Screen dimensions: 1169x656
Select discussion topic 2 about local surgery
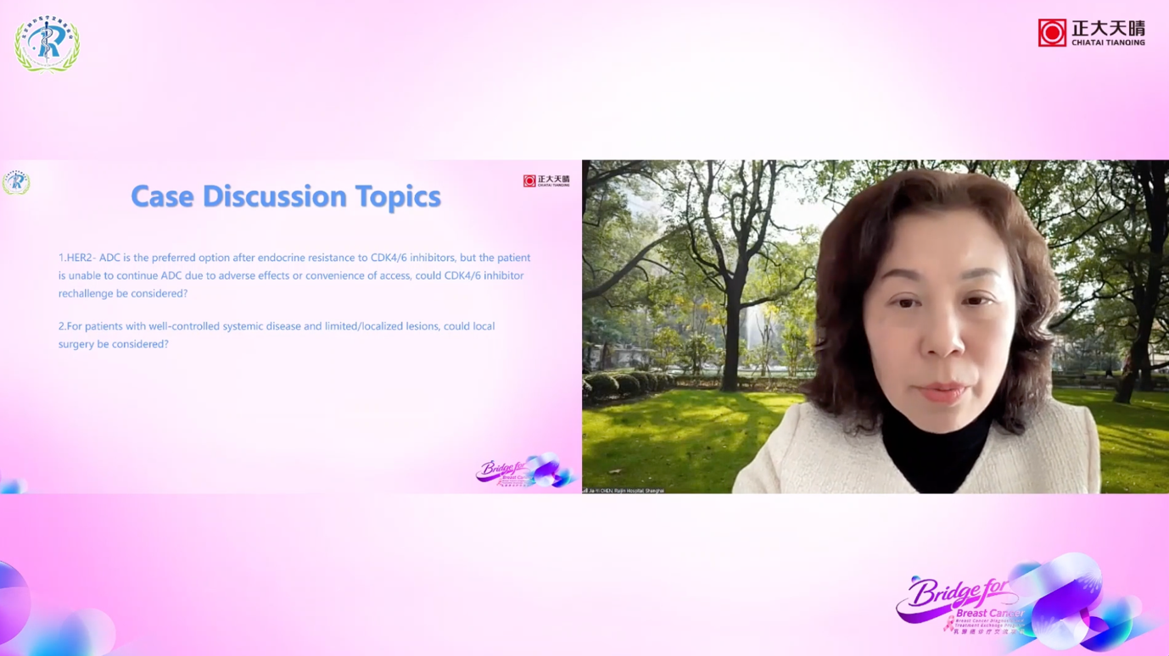(277, 335)
